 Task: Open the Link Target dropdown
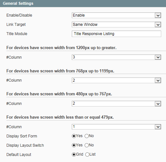click(117, 25)
